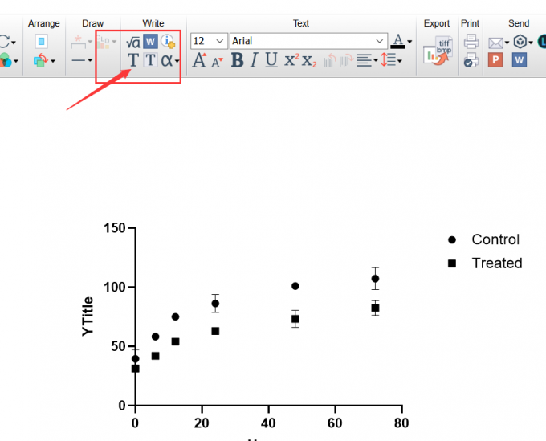Click the Word object insert icon

pyautogui.click(x=150, y=42)
